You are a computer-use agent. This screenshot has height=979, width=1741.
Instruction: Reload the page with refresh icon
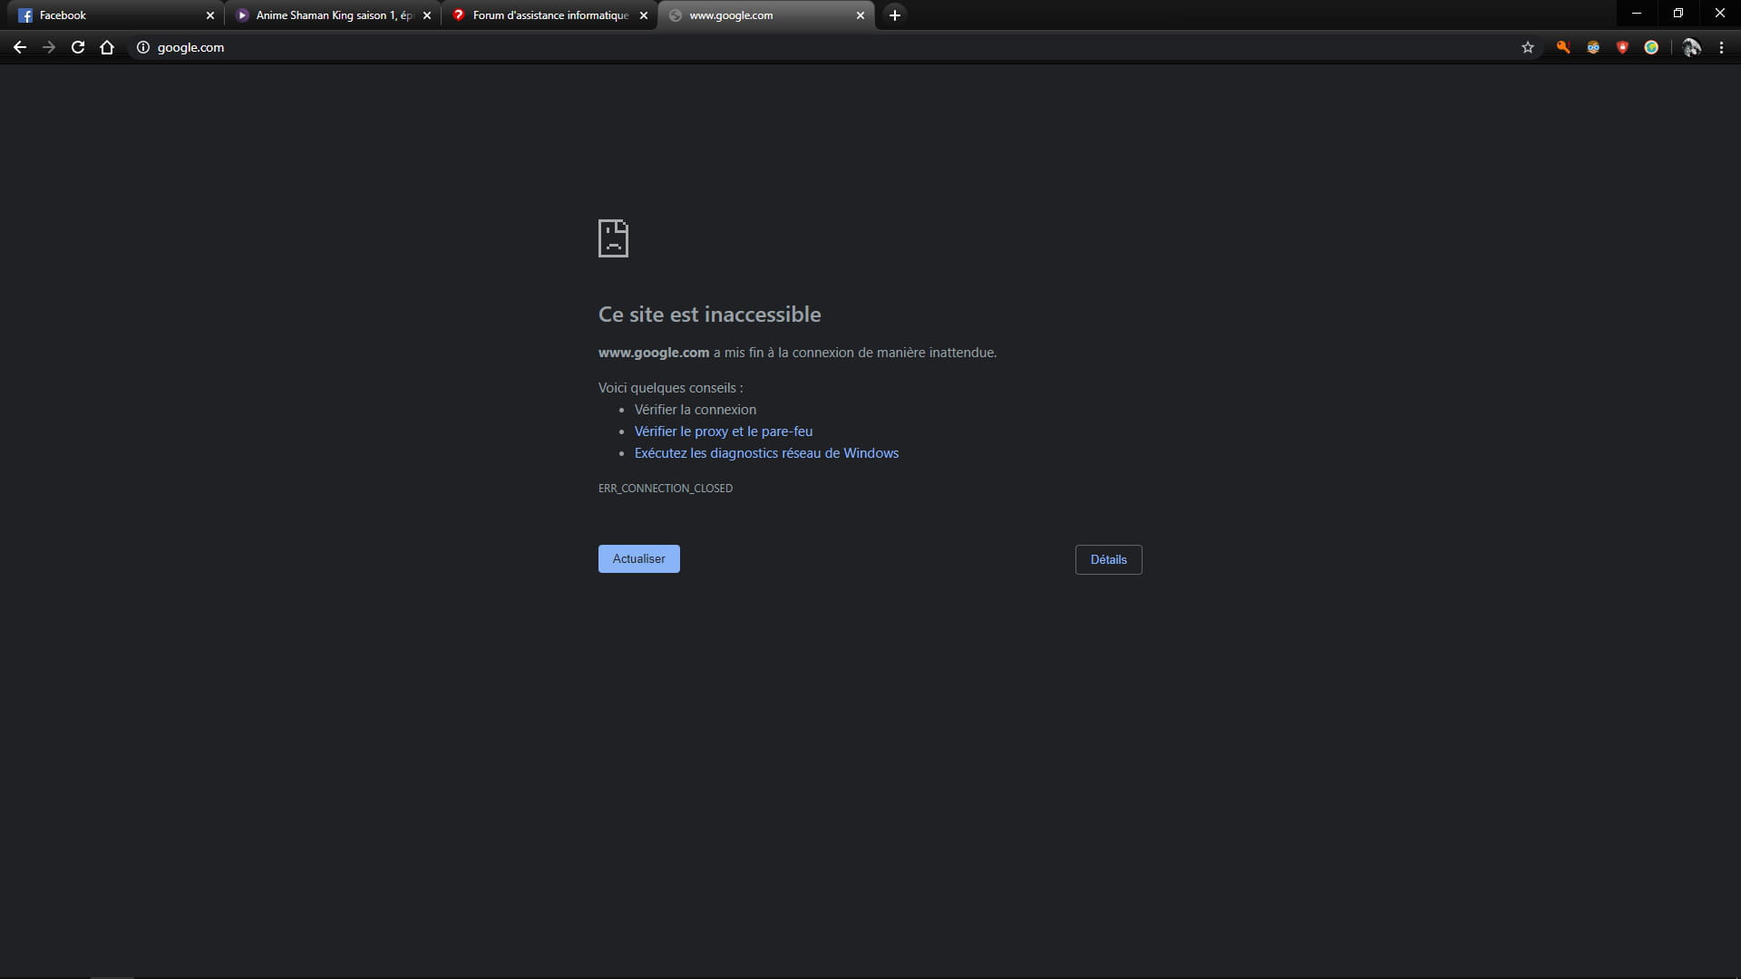[x=78, y=47]
